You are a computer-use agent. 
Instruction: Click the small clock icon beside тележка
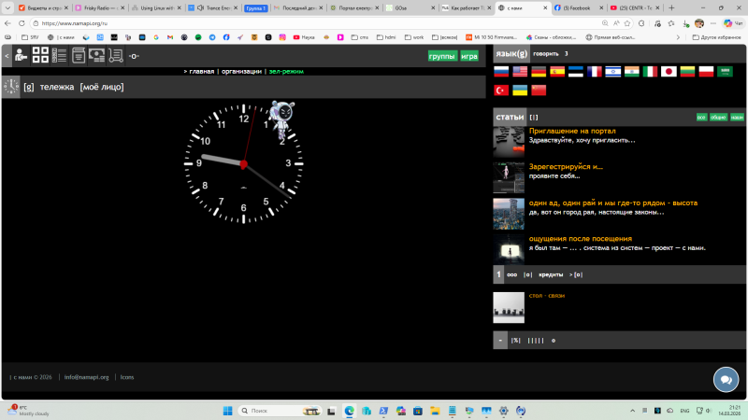10,87
